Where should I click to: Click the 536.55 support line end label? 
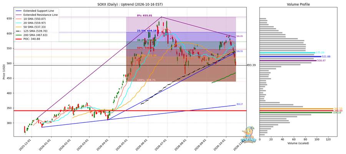(240, 51)
